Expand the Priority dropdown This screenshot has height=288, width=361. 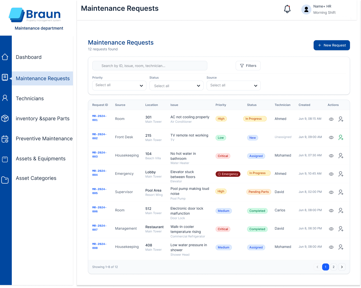pos(119,85)
